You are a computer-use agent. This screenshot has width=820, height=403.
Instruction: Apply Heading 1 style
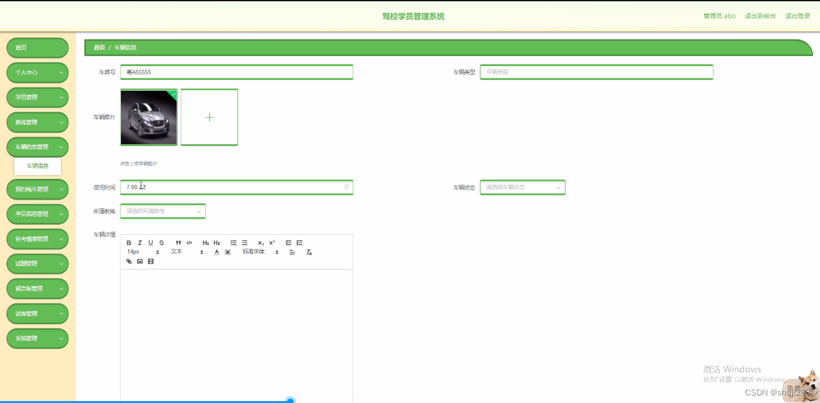[x=206, y=243]
